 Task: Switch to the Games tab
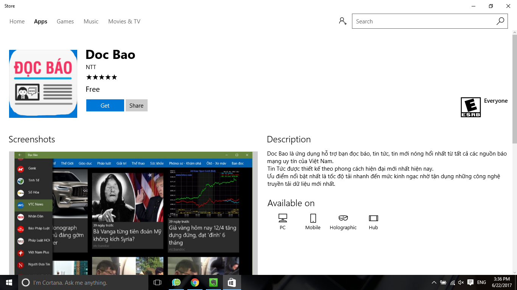(x=65, y=21)
